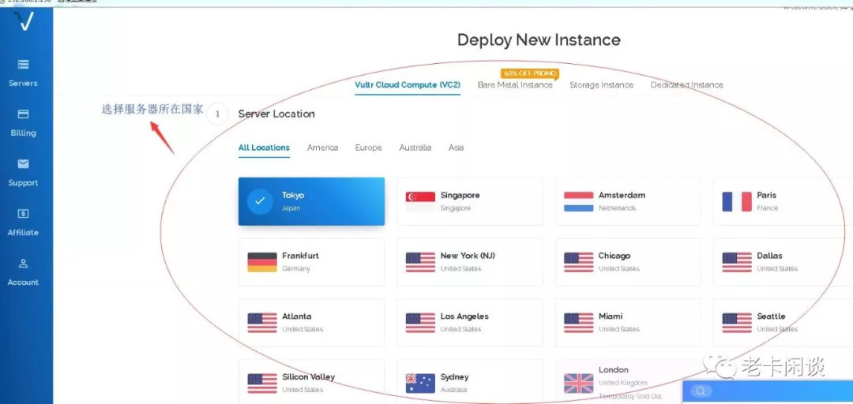The width and height of the screenshot is (853, 404).
Task: Open Servers from the sidebar icon
Action: 23,65
